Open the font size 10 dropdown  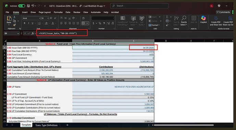pos(48,18)
